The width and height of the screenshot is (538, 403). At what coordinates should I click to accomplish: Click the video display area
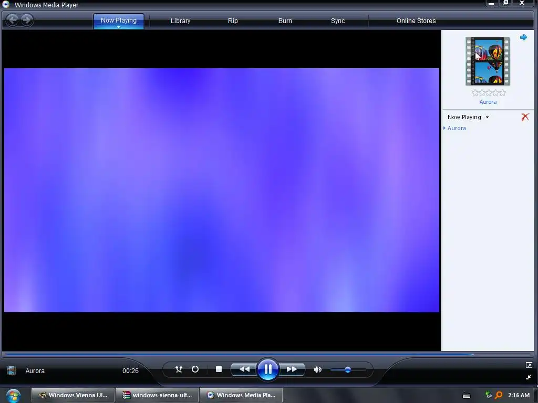[x=222, y=190]
